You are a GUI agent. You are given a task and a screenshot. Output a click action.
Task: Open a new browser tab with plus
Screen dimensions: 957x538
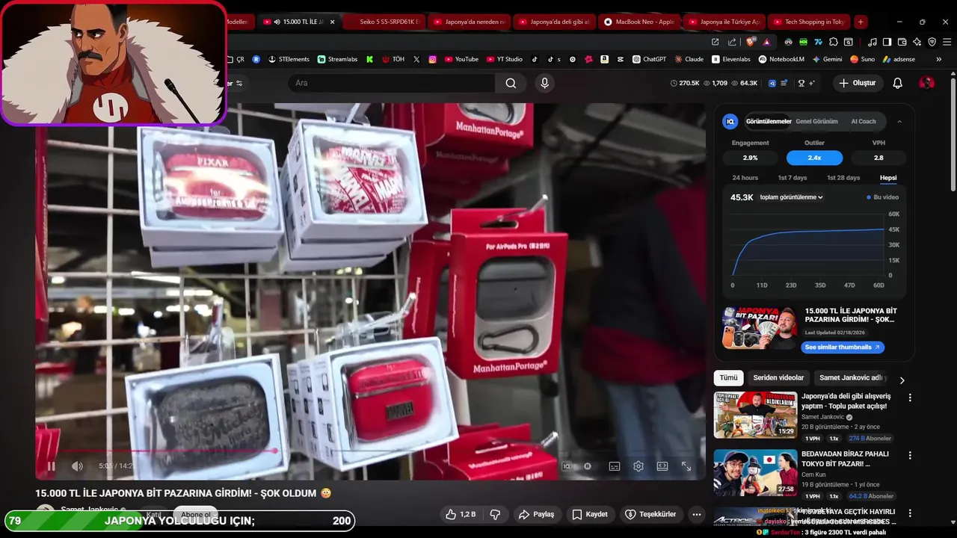[861, 22]
